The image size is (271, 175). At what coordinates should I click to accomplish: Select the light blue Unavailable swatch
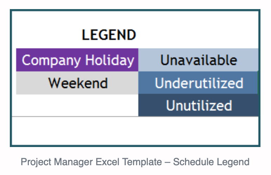click(x=198, y=60)
